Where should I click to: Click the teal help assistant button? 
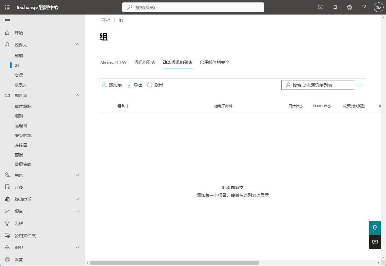(x=374, y=228)
